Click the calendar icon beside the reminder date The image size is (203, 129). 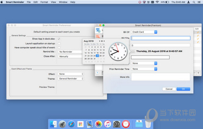(x=133, y=51)
